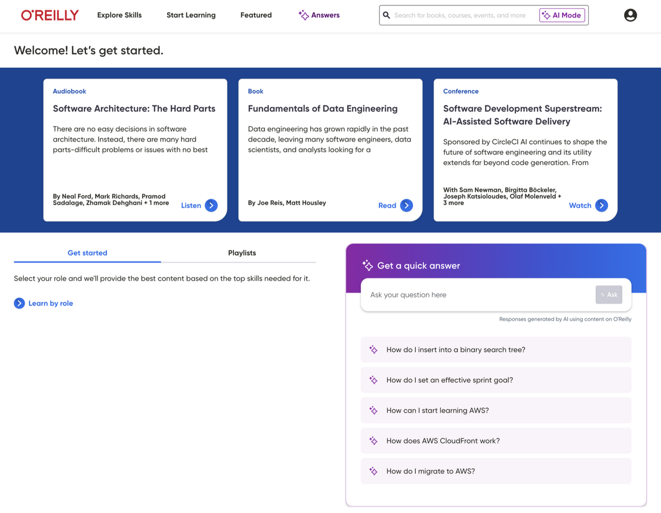This screenshot has height=513, width=661.
Task: Click the Watch link on conference card
Action: pos(580,205)
